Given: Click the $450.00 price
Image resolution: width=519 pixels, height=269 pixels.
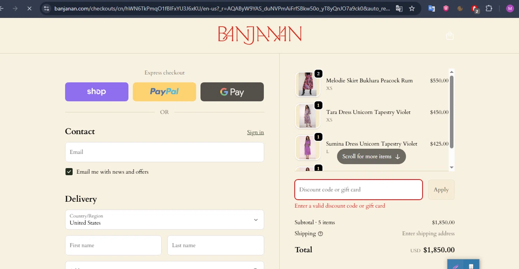Looking at the screenshot, I should click(439, 112).
